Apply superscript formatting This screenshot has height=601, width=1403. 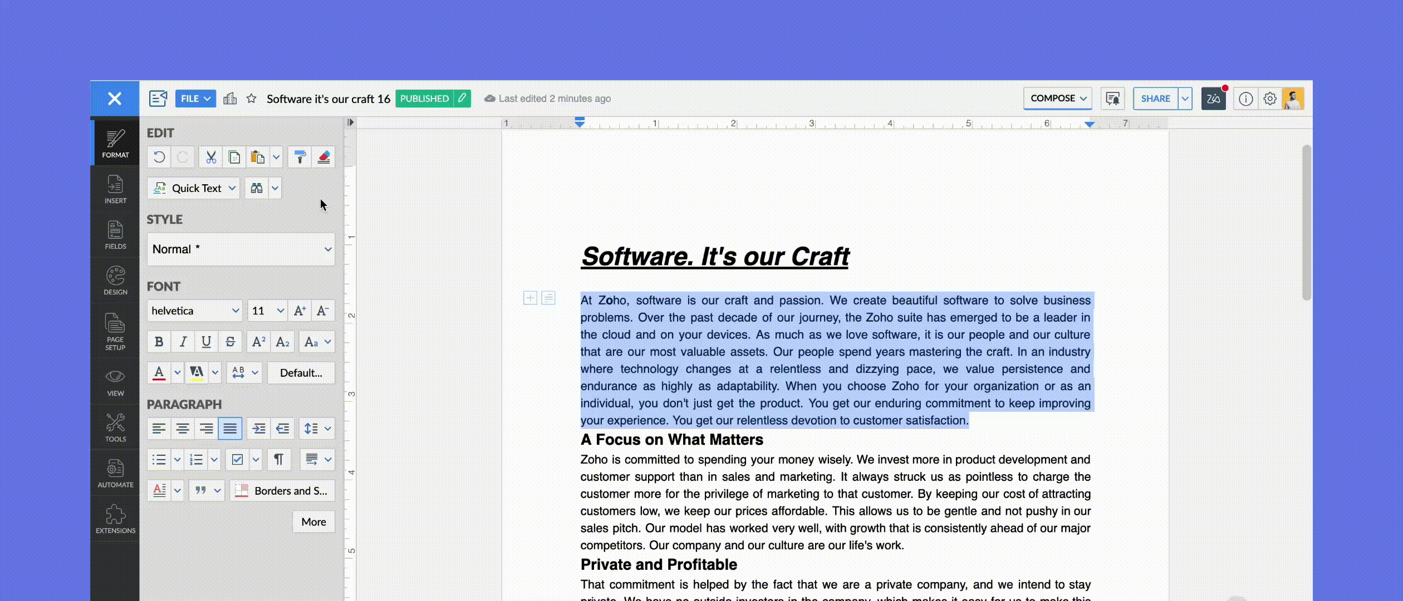click(x=258, y=342)
